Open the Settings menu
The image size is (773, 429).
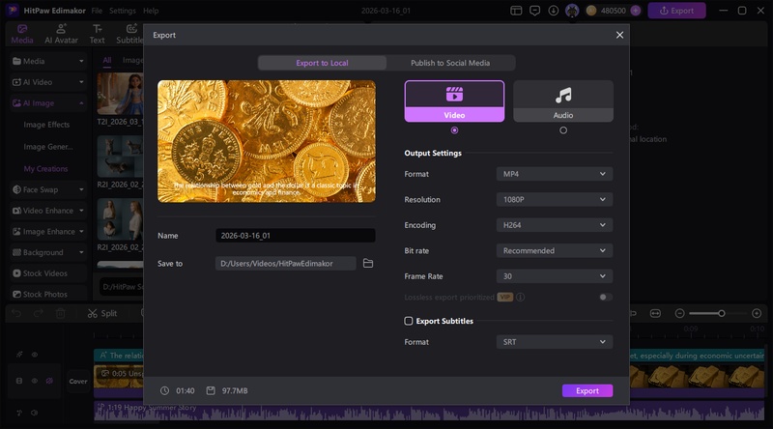(123, 11)
